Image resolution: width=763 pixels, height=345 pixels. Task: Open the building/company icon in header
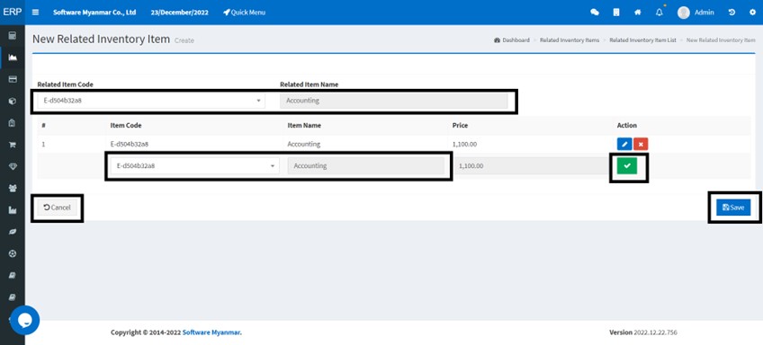coord(616,13)
